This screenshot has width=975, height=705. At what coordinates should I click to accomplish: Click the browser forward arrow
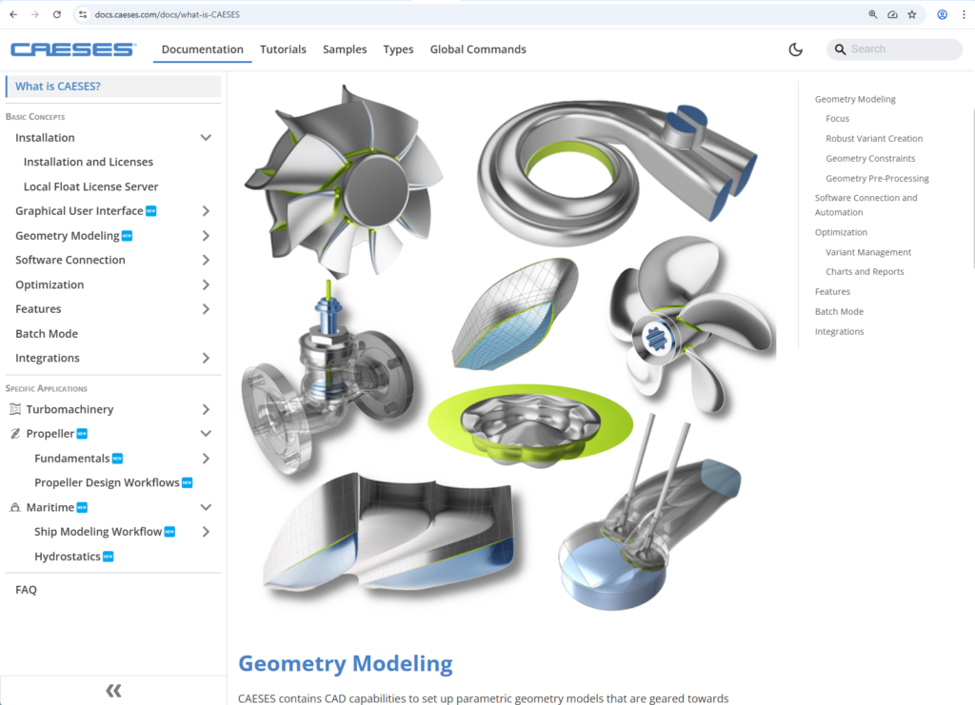click(35, 14)
